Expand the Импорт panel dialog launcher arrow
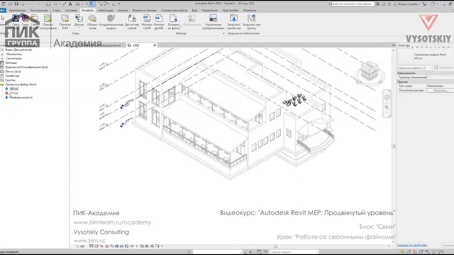 223,34
